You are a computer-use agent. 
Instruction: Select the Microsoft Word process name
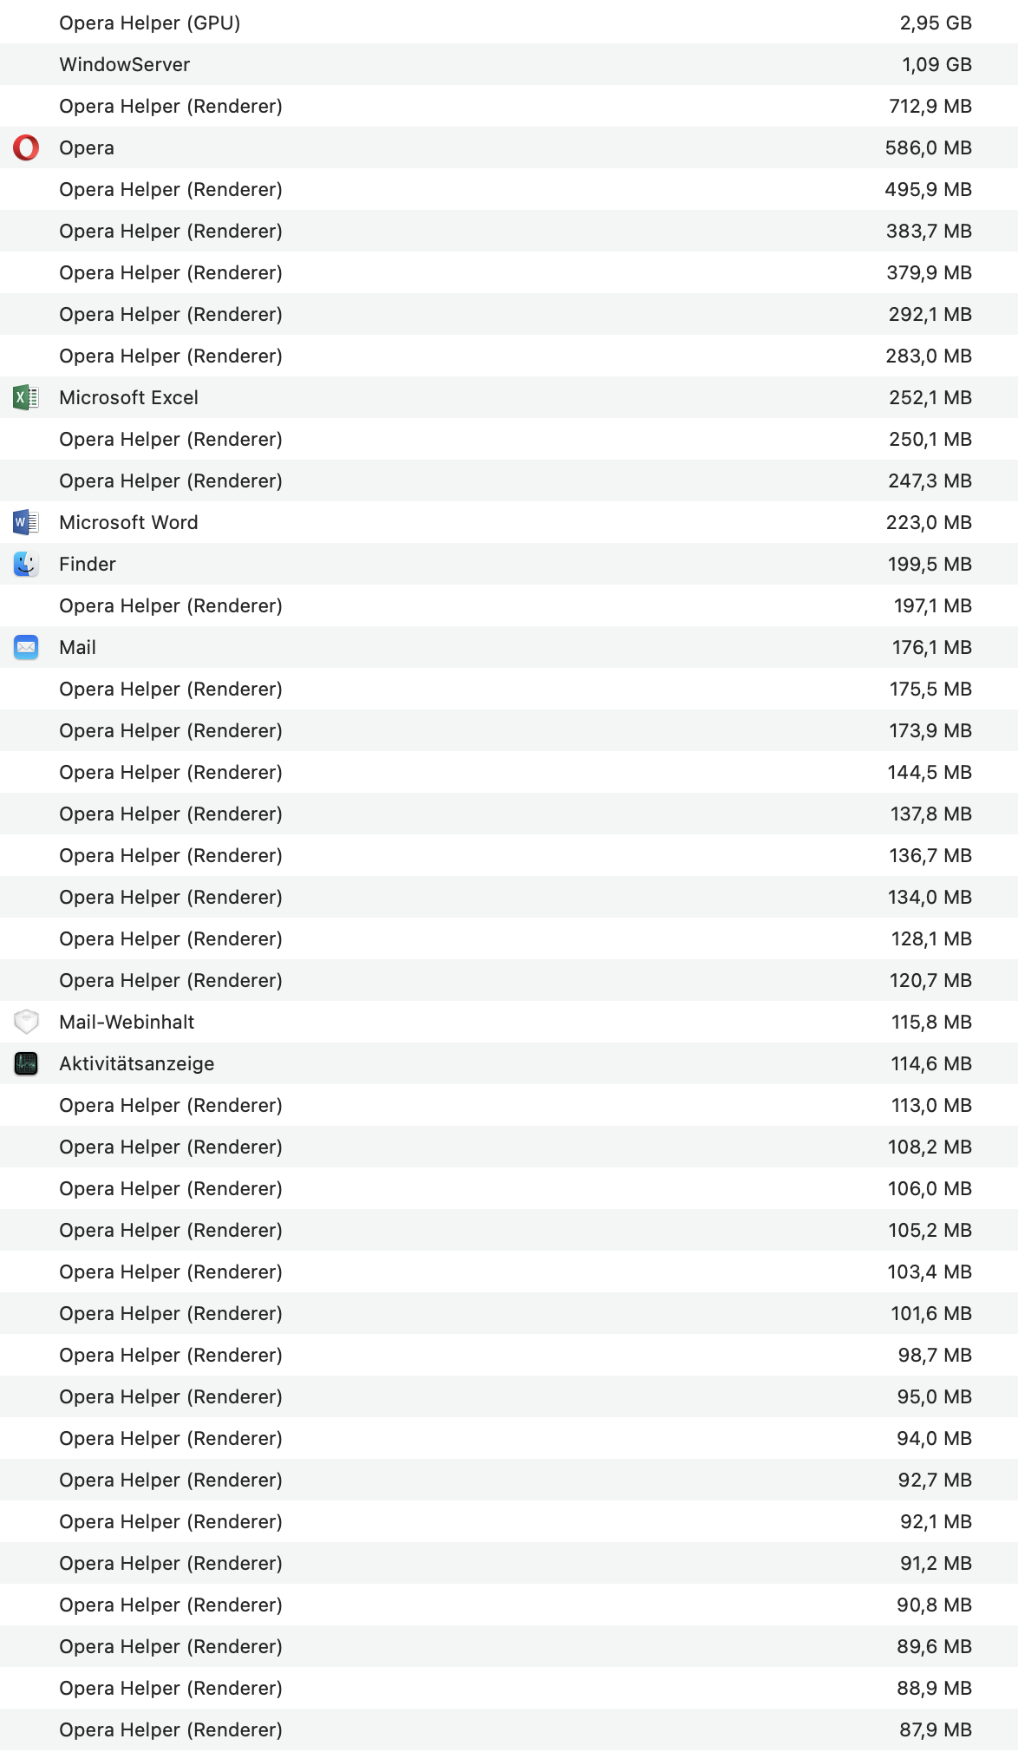click(128, 522)
